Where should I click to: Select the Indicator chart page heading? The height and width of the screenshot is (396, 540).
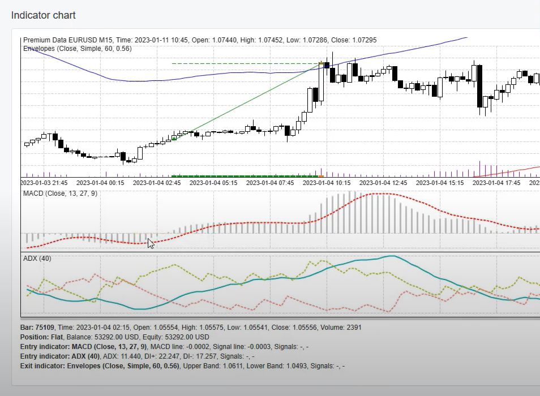click(x=44, y=15)
